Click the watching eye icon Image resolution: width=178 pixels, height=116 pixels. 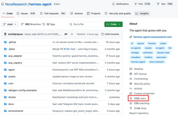tap(131, 103)
